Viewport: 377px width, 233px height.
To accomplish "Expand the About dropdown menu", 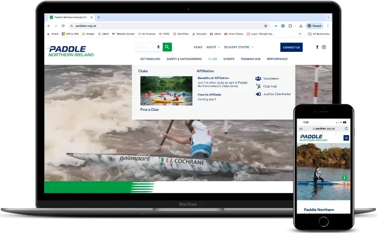I will coord(213,48).
